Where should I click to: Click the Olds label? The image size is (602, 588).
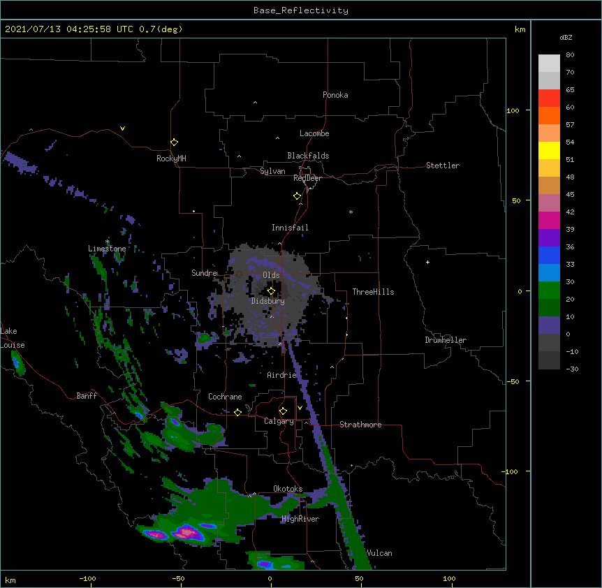point(271,275)
